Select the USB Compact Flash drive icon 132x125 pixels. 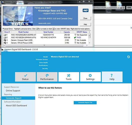[5, 40]
